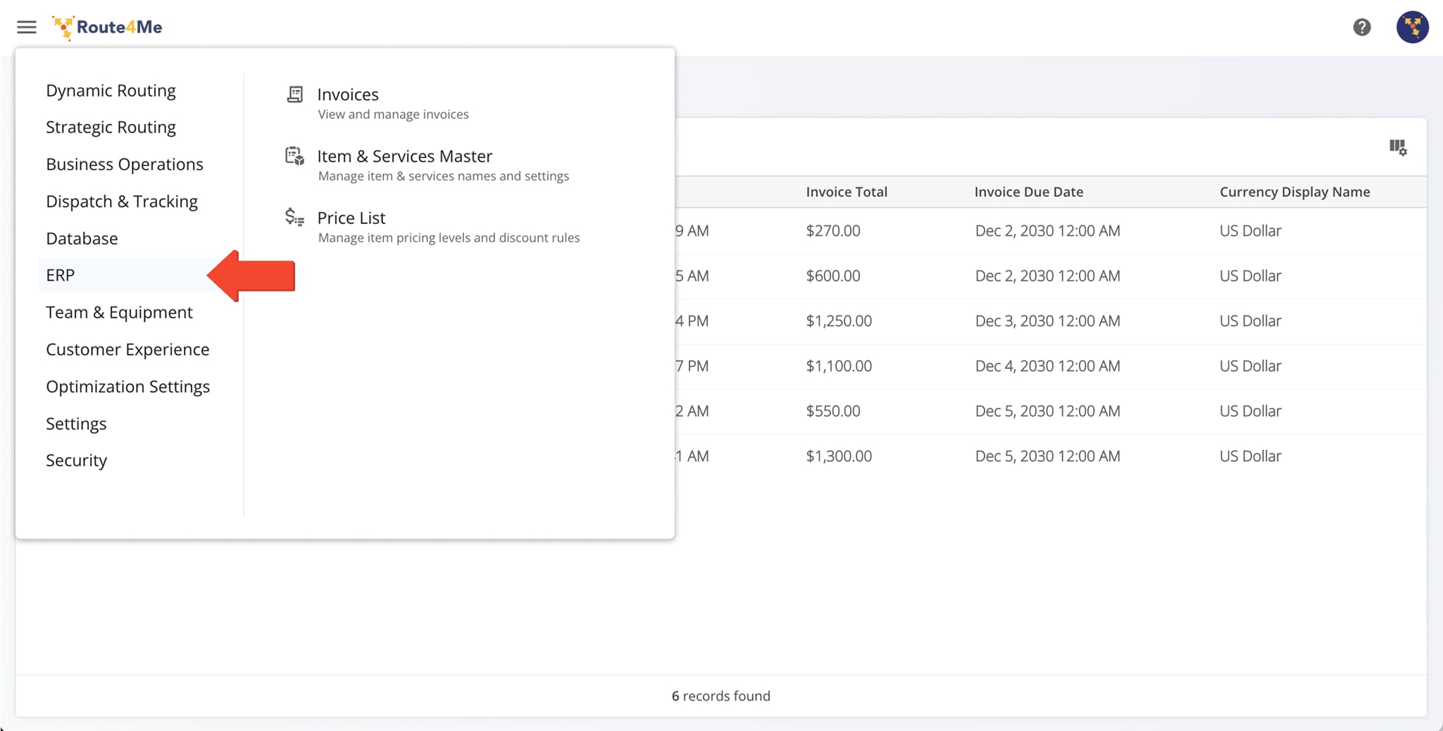Open the user profile avatar
1443x731 pixels.
(x=1412, y=27)
